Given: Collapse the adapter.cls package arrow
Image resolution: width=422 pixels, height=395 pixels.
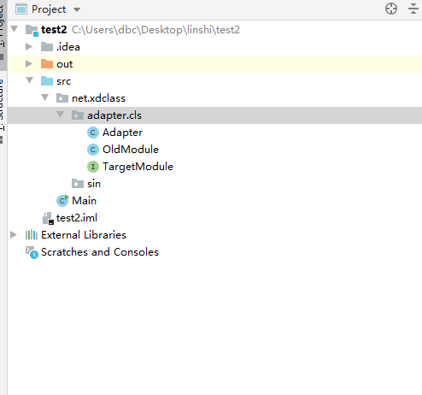Looking at the screenshot, I should pyautogui.click(x=60, y=115).
